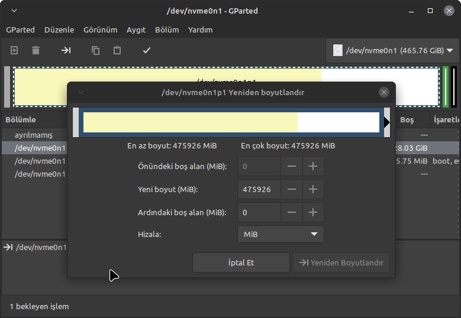
Task: Click the İşaretler column header
Action: tap(446, 120)
